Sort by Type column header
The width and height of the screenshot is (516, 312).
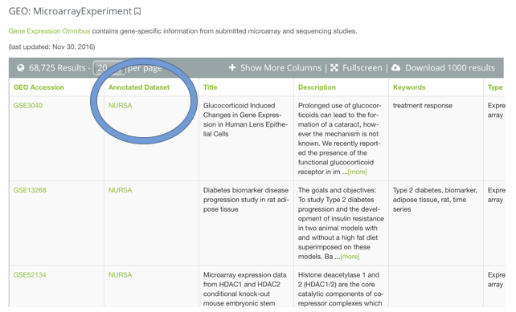(x=495, y=87)
